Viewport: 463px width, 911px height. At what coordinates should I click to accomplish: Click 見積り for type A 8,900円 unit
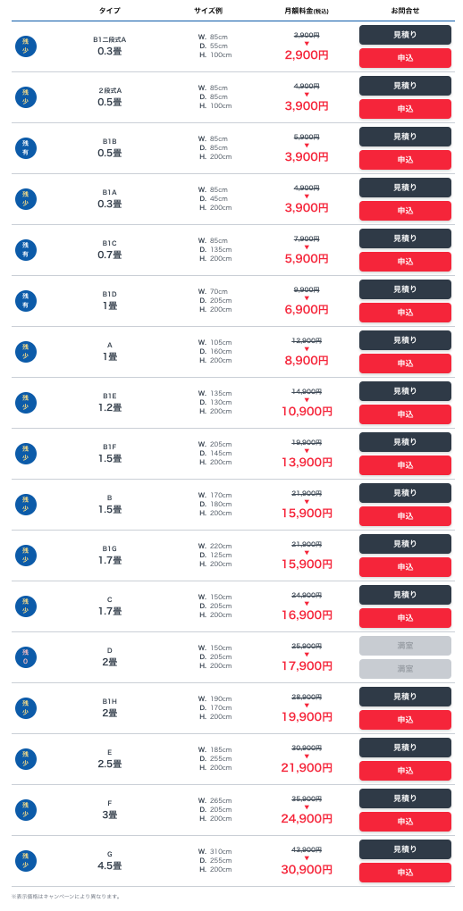point(405,340)
